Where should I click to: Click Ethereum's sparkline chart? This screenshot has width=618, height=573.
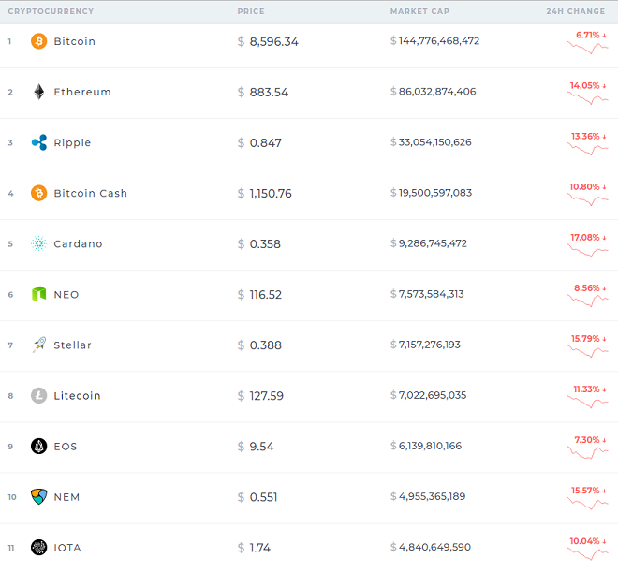(x=588, y=98)
